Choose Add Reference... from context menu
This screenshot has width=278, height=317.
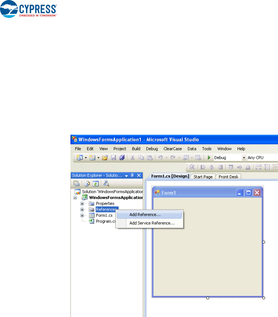pyautogui.click(x=149, y=215)
